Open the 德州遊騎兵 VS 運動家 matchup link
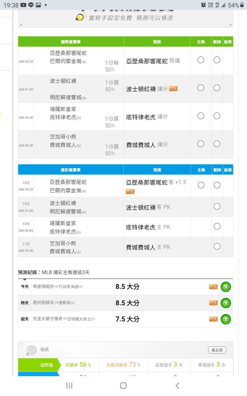Image resolution: width=247 pixels, height=396 pixels. (54, 303)
